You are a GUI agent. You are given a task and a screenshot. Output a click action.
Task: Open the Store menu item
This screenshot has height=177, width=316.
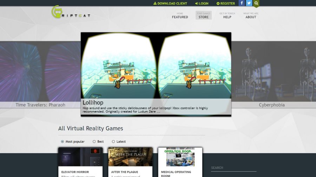204,15
